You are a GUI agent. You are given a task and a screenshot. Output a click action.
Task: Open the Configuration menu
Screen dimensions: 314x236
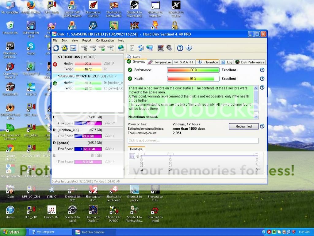point(105,41)
